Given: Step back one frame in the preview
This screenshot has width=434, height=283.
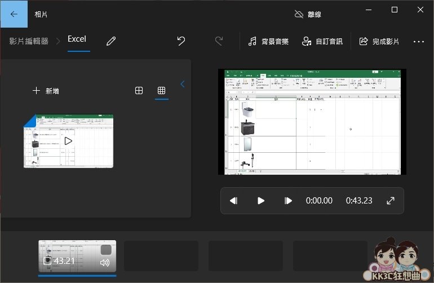Looking at the screenshot, I should pyautogui.click(x=233, y=201).
